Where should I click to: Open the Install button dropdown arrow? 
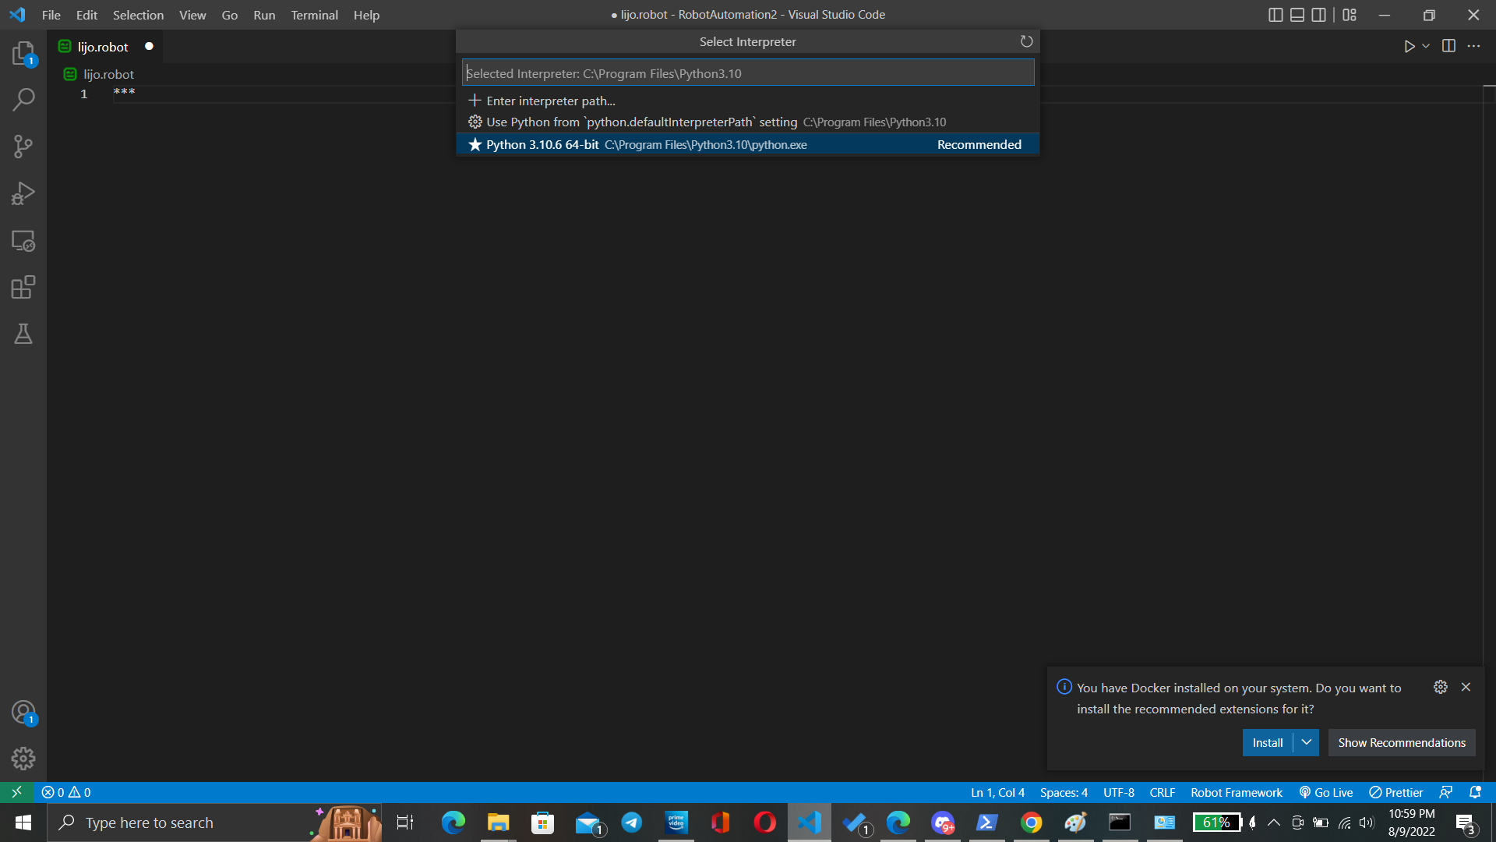[1307, 742]
